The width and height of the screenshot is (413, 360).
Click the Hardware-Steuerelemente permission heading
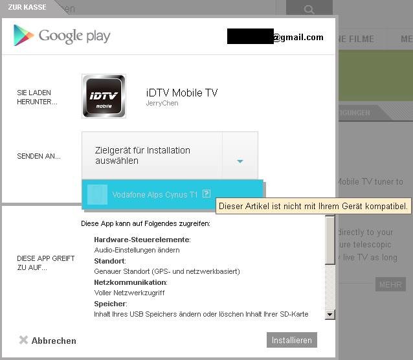point(142,240)
